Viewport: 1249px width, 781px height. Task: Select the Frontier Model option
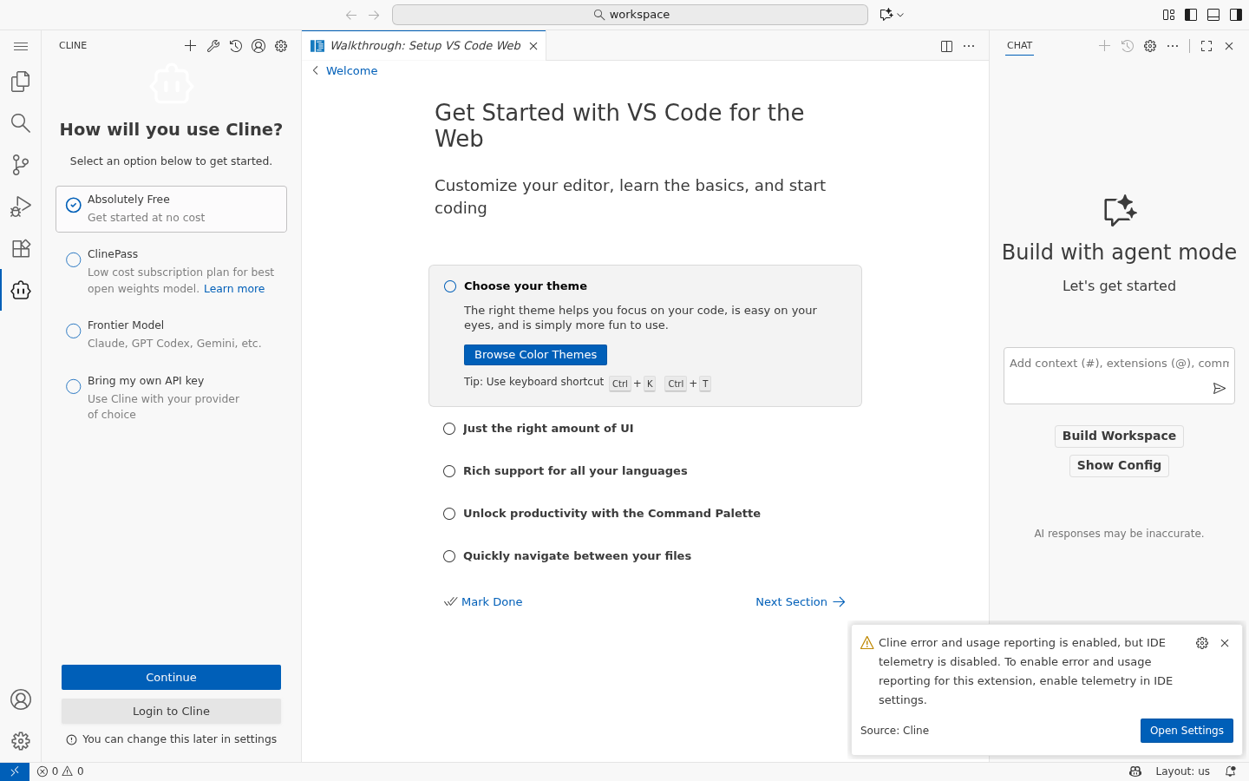click(171, 334)
